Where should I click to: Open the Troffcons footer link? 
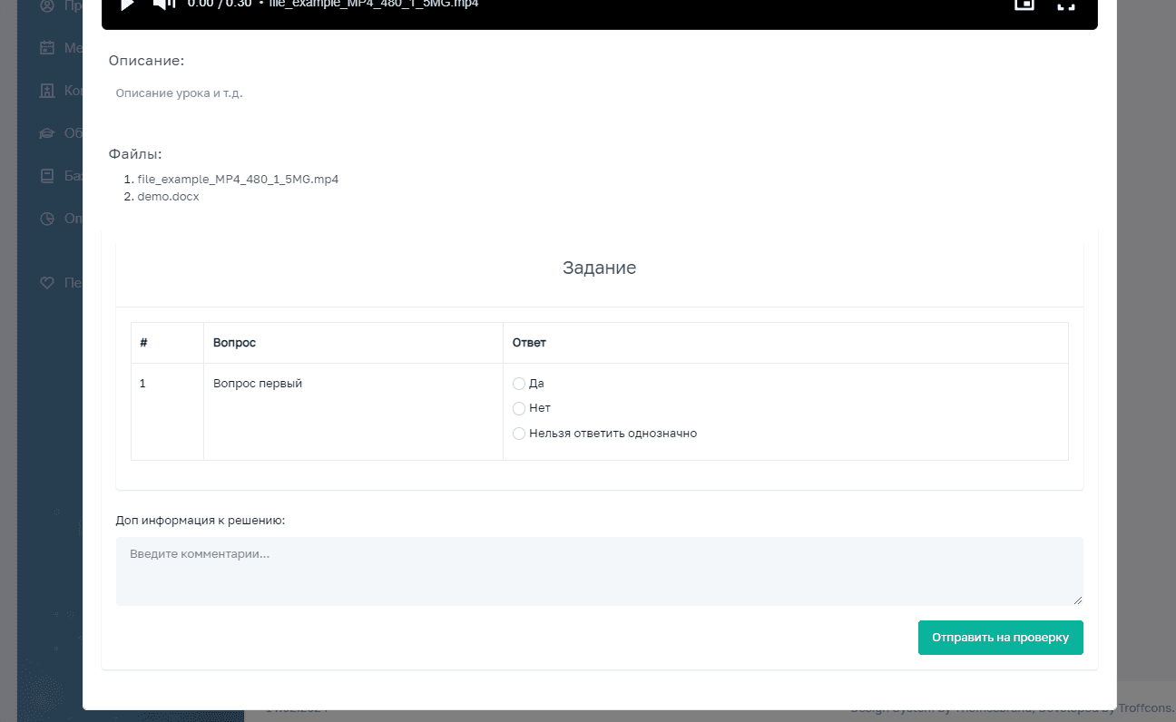(1146, 708)
